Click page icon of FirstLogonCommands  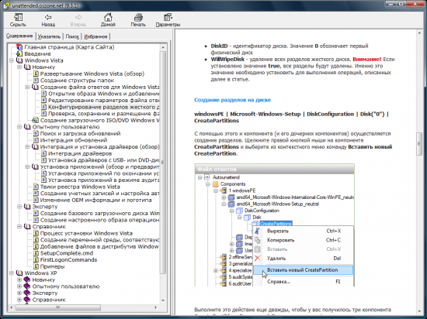[x=36, y=260]
